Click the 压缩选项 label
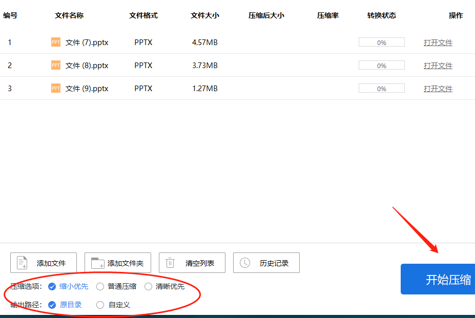The height and width of the screenshot is (318, 475). point(26,286)
